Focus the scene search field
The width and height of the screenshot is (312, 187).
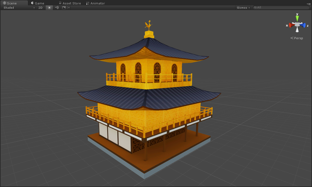click(x=281, y=7)
